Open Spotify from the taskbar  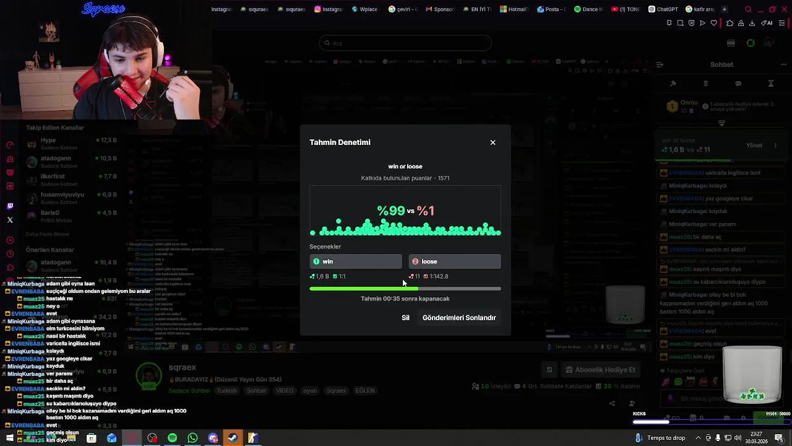172,438
